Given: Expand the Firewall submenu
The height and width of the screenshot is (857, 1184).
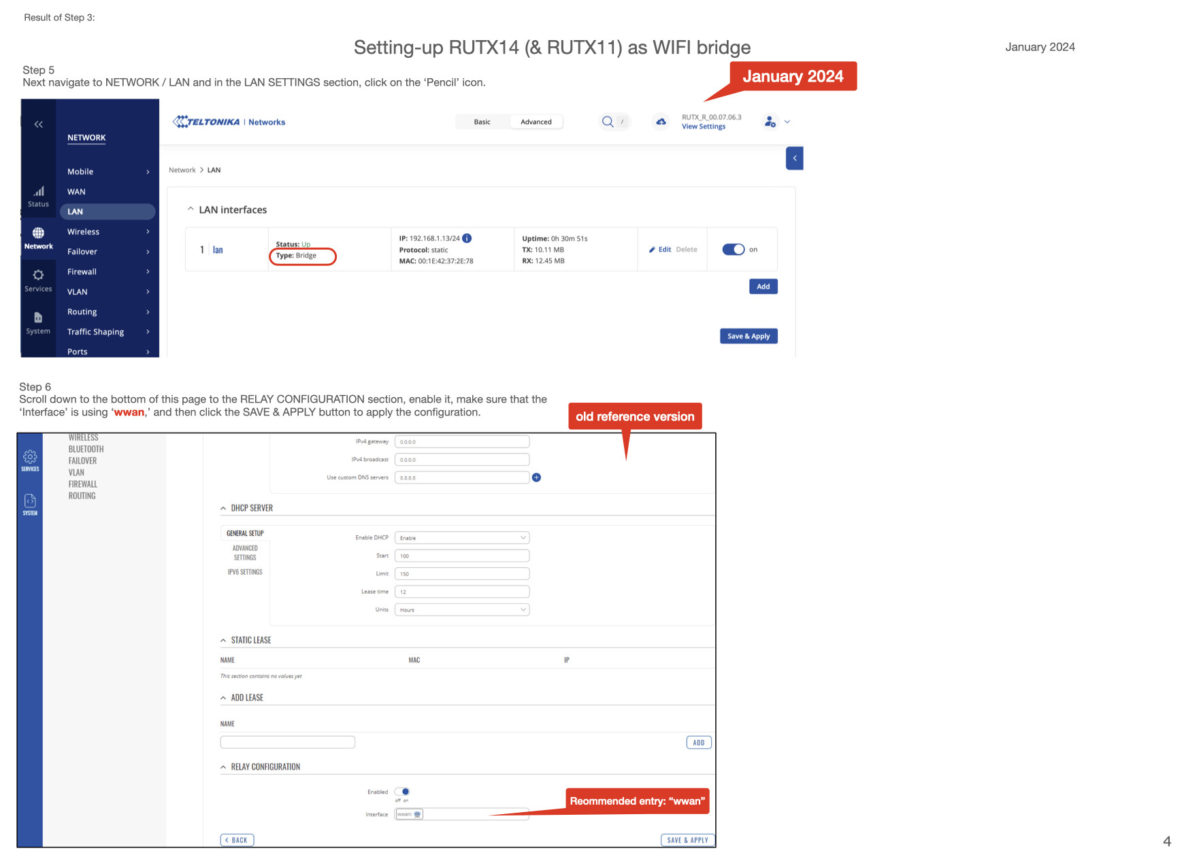Looking at the screenshot, I should point(108,272).
